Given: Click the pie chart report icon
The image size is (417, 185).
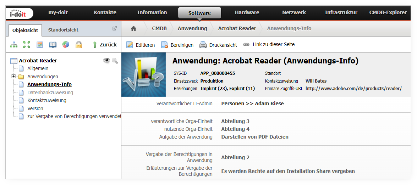Looking at the screenshot, I should (x=66, y=45).
